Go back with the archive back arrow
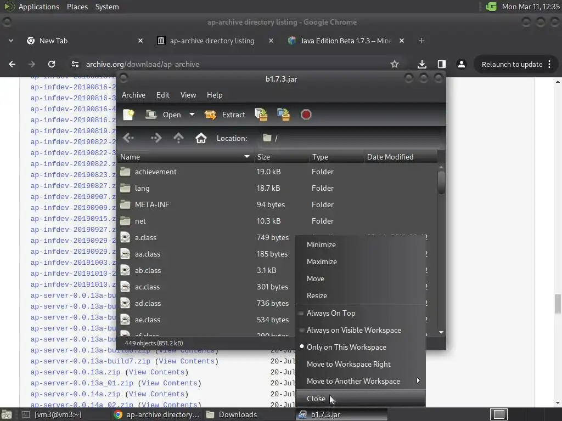This screenshot has width=562, height=421. point(128,138)
